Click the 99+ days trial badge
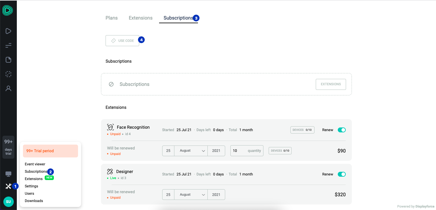Image resolution: width=436 pixels, height=210 pixels. [x=8, y=147]
